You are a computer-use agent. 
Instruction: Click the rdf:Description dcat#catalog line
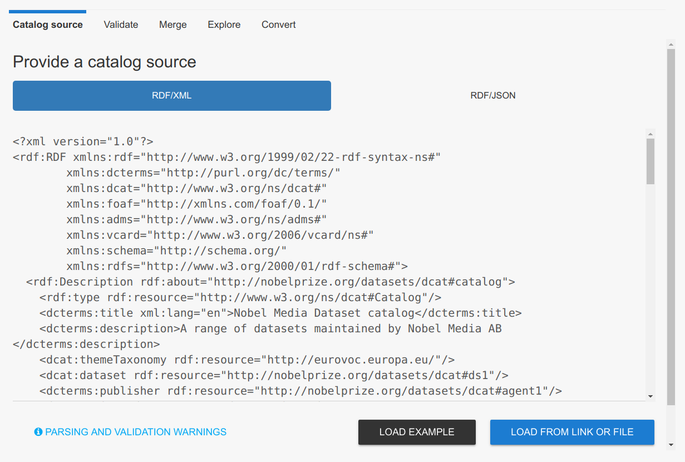point(270,282)
